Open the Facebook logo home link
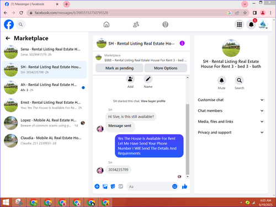The width and height of the screenshot is (276, 207). pyautogui.click(x=9, y=24)
